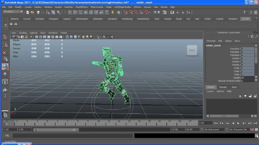Pick the Paint selection tool
Viewport: 259px width, 145px height.
pos(5,52)
